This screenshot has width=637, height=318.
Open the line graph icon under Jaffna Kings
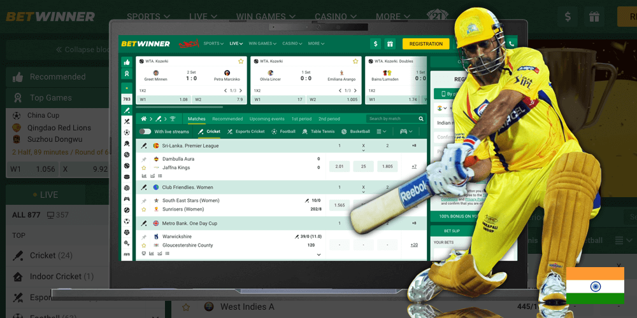(x=152, y=176)
